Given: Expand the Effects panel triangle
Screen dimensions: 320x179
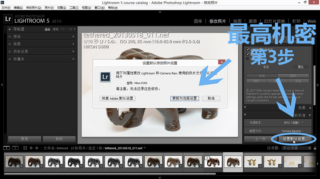Looking at the screenshot, I should tap(310, 108).
